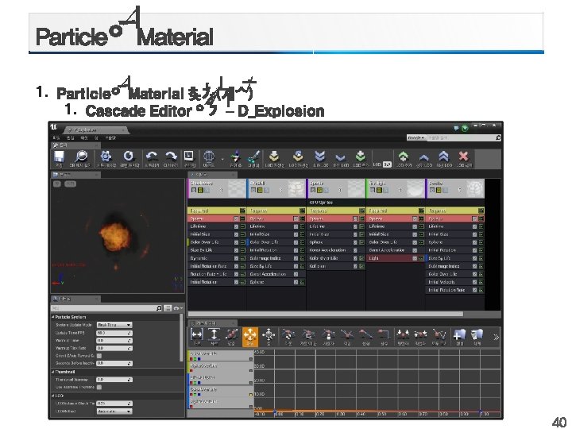The image size is (572, 429).
Task: Collapse the Thumbnail section in Details
Action: pos(53,372)
